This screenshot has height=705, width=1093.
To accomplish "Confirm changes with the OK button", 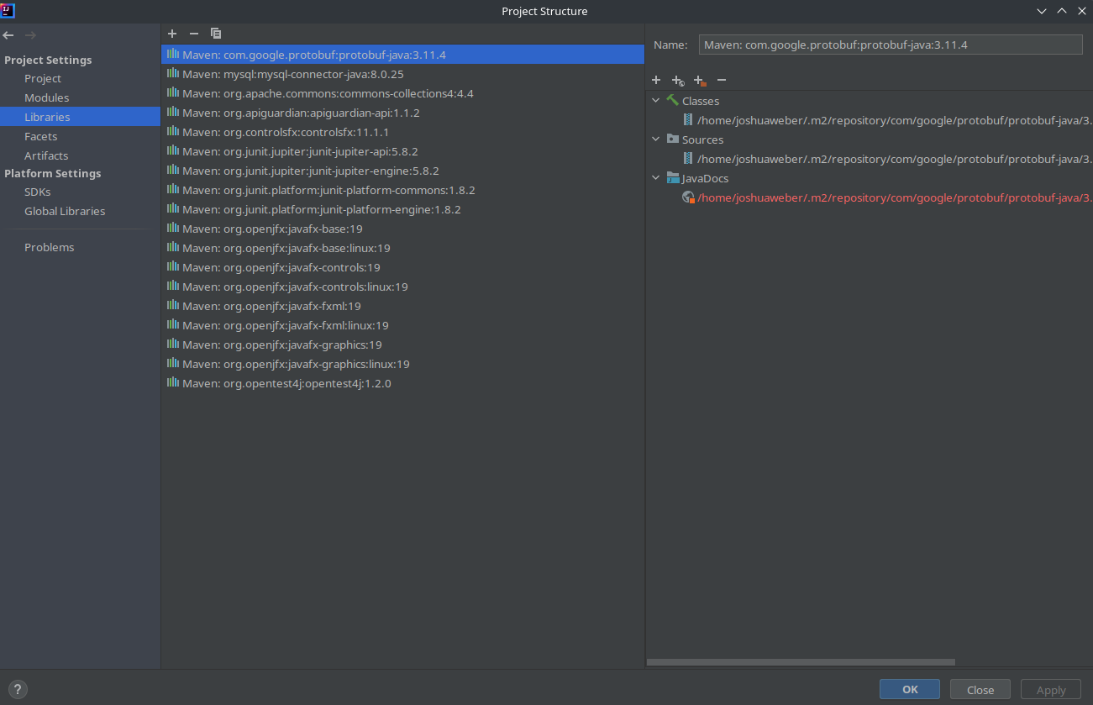I will point(910,689).
